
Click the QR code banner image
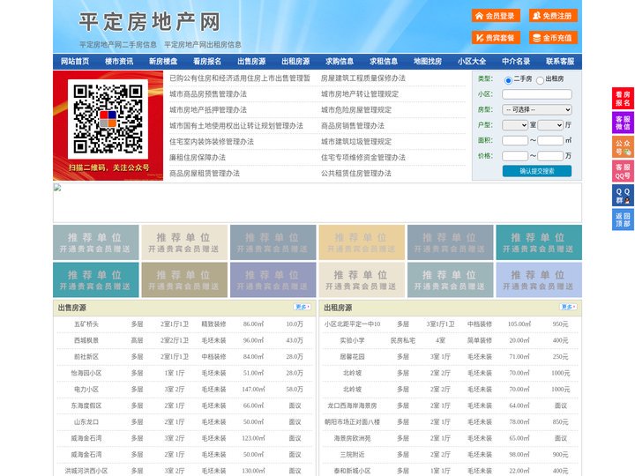coord(108,125)
